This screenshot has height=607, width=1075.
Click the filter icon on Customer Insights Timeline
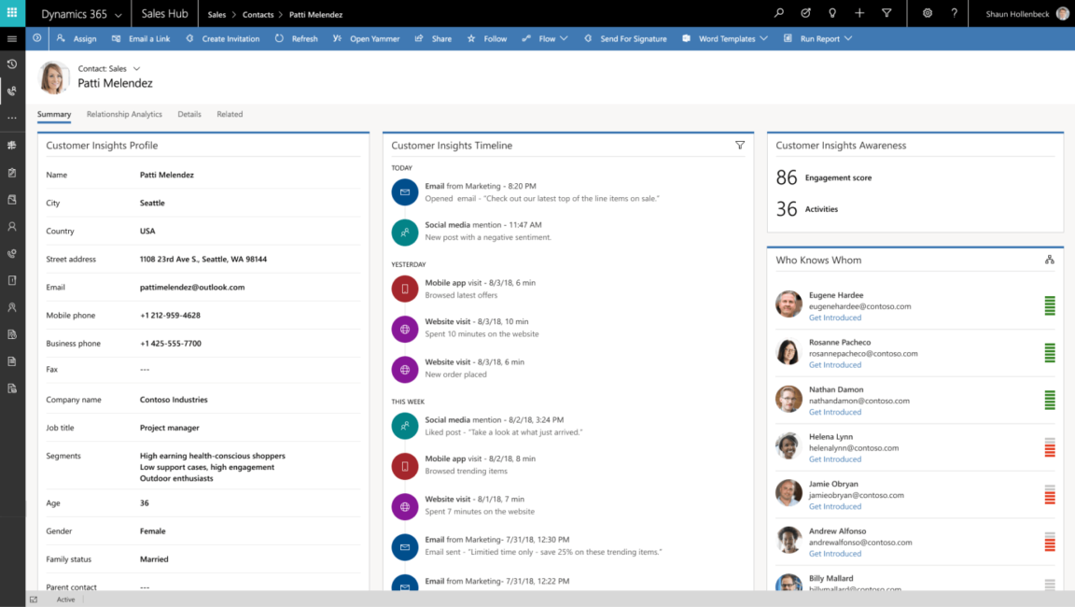click(x=740, y=146)
